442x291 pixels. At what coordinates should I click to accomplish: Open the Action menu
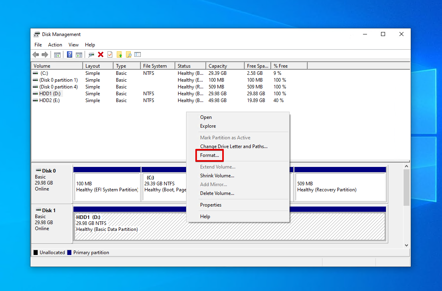(55, 45)
